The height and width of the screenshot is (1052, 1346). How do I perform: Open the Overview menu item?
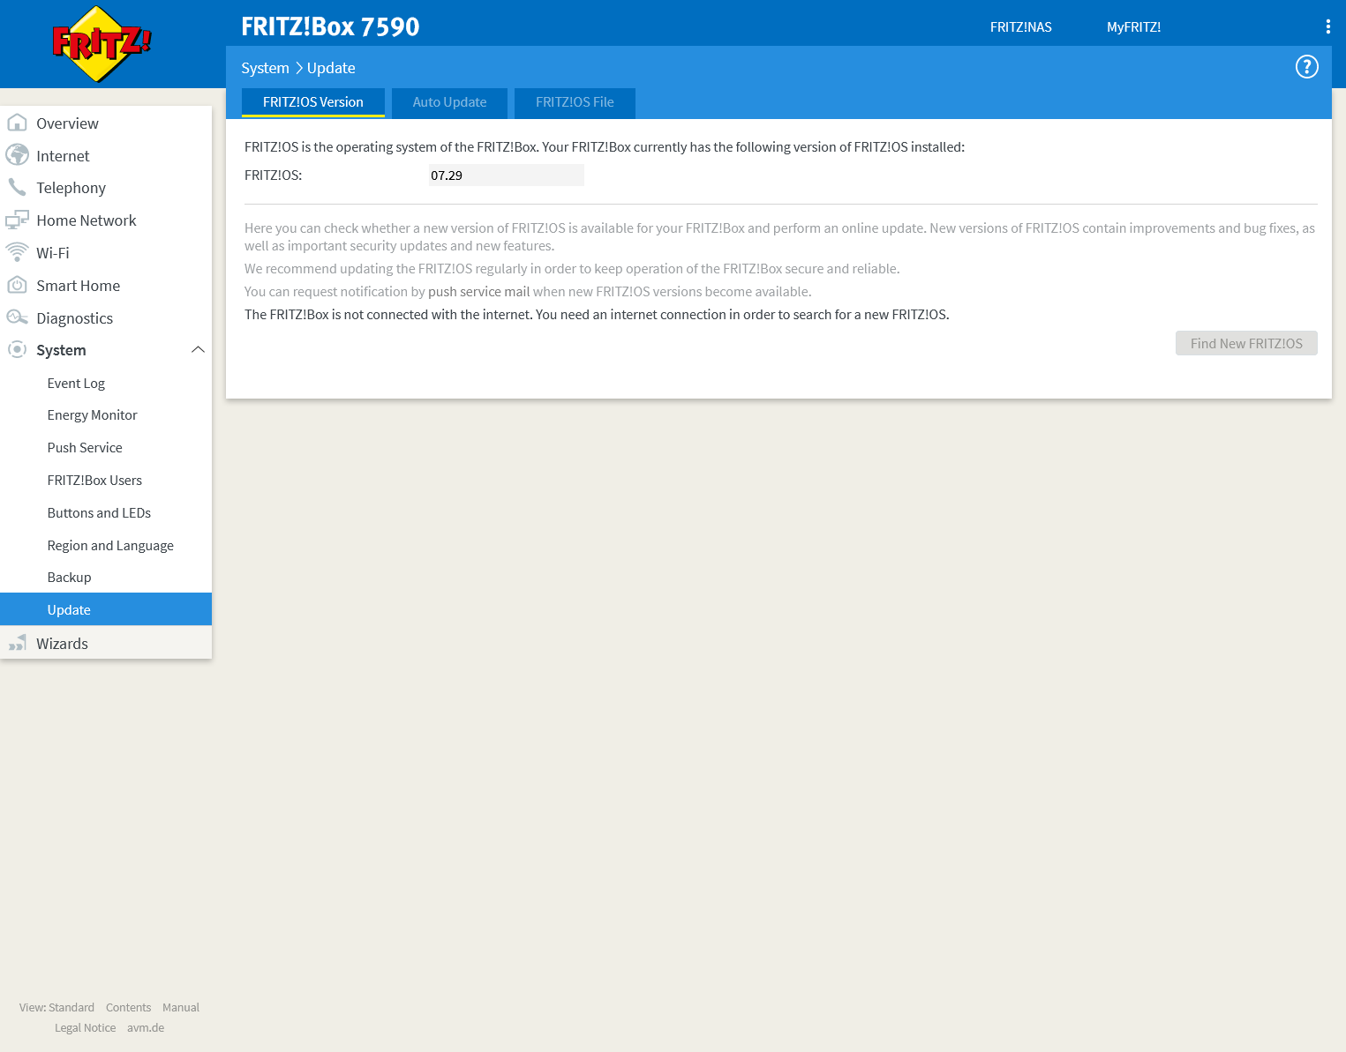[106, 123]
